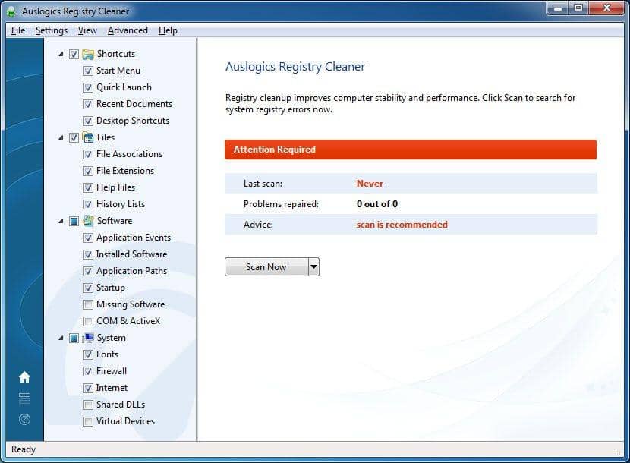Viewport: 630px width, 463px height.
Task: Click the circular gauge icon in sidebar
Action: 24,419
